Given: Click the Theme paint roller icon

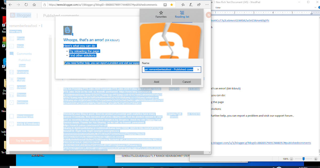Looking at the screenshot, I should coord(11,95).
